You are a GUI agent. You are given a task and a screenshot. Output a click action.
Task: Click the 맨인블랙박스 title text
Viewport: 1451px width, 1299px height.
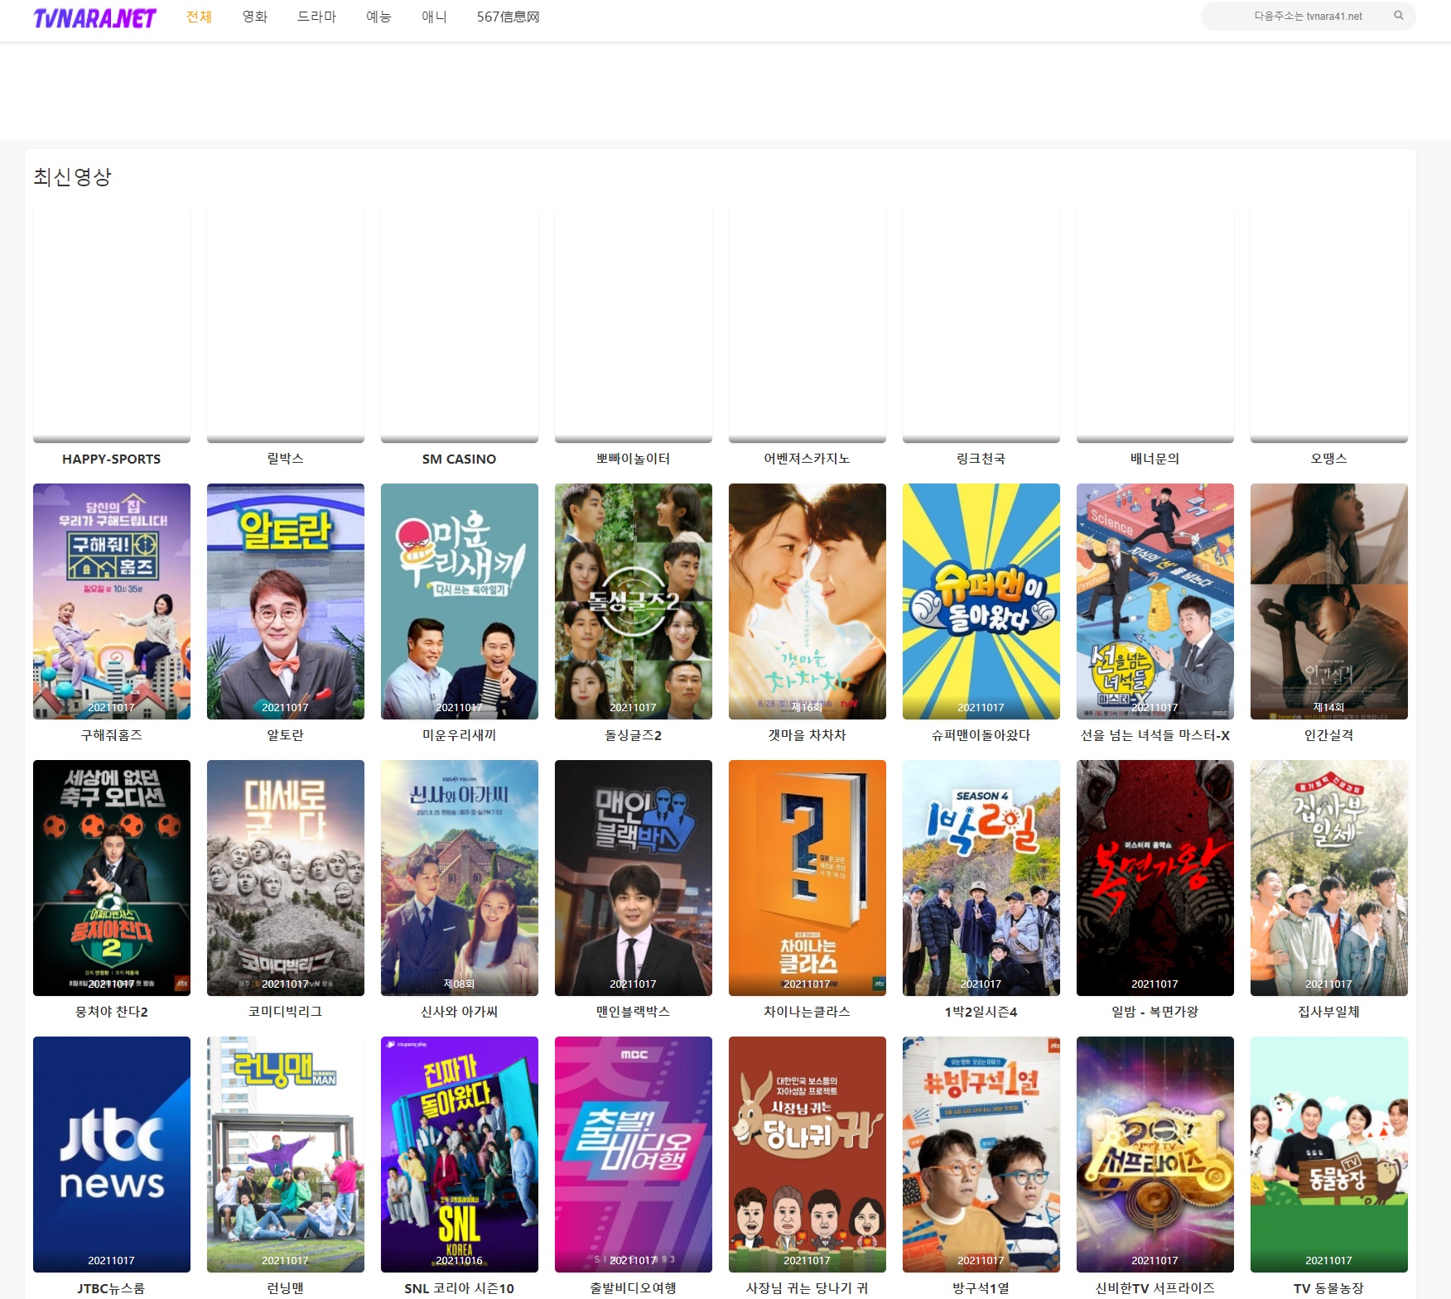point(634,1012)
